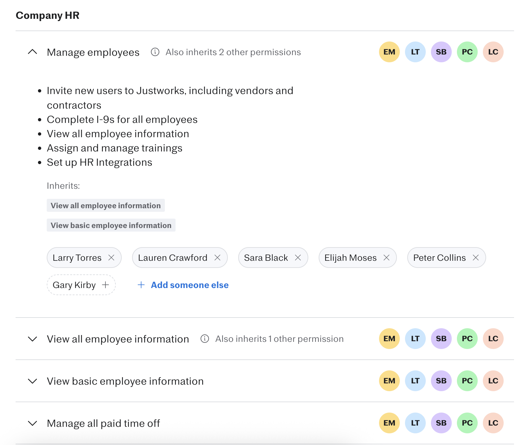Add Gary Kirby using the plus icon
This screenshot has width=527, height=445.
click(105, 285)
